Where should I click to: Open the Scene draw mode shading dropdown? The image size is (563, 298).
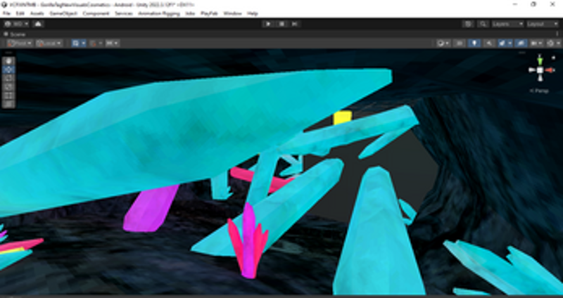tap(443, 44)
